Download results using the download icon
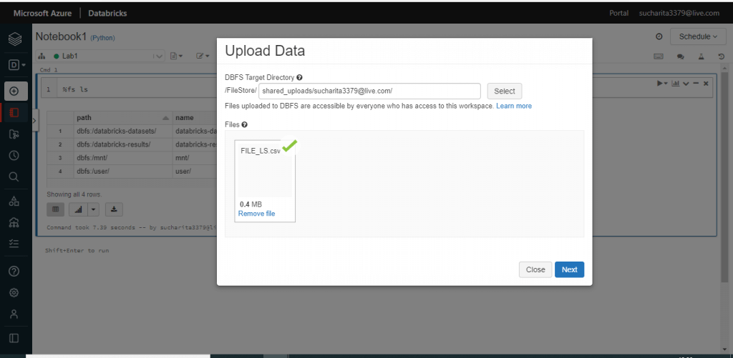The image size is (733, 358). (x=114, y=209)
